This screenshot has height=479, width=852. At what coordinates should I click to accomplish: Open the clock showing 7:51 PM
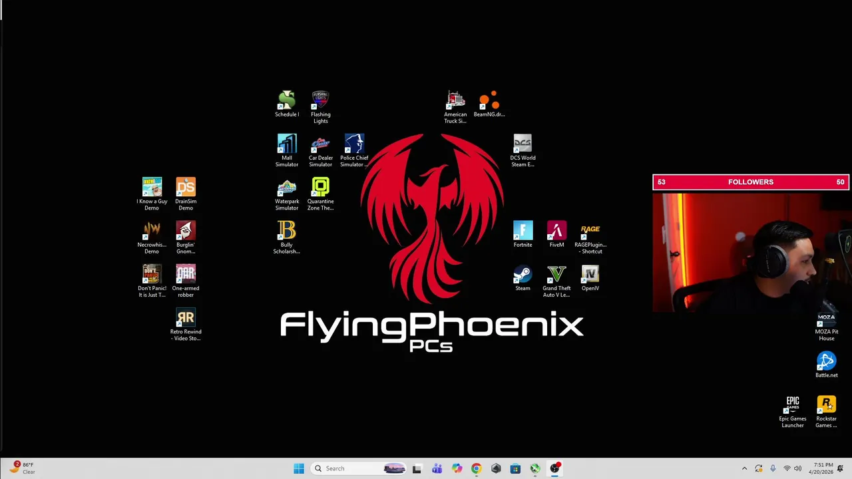820,468
